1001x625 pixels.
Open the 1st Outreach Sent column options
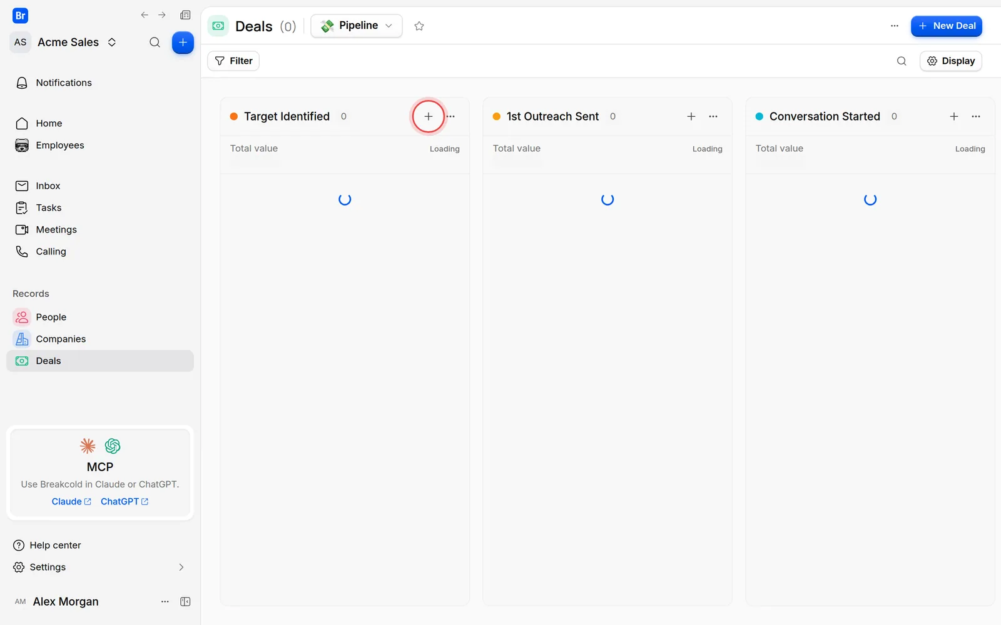tap(713, 116)
